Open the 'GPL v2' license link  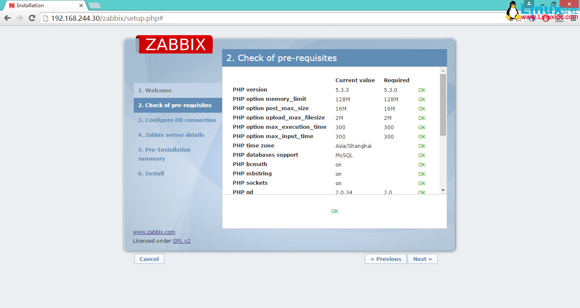182,241
